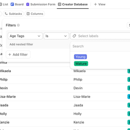Open the Board view tab
Viewport: 130px width, 130px height.
pyautogui.click(x=17, y=4)
